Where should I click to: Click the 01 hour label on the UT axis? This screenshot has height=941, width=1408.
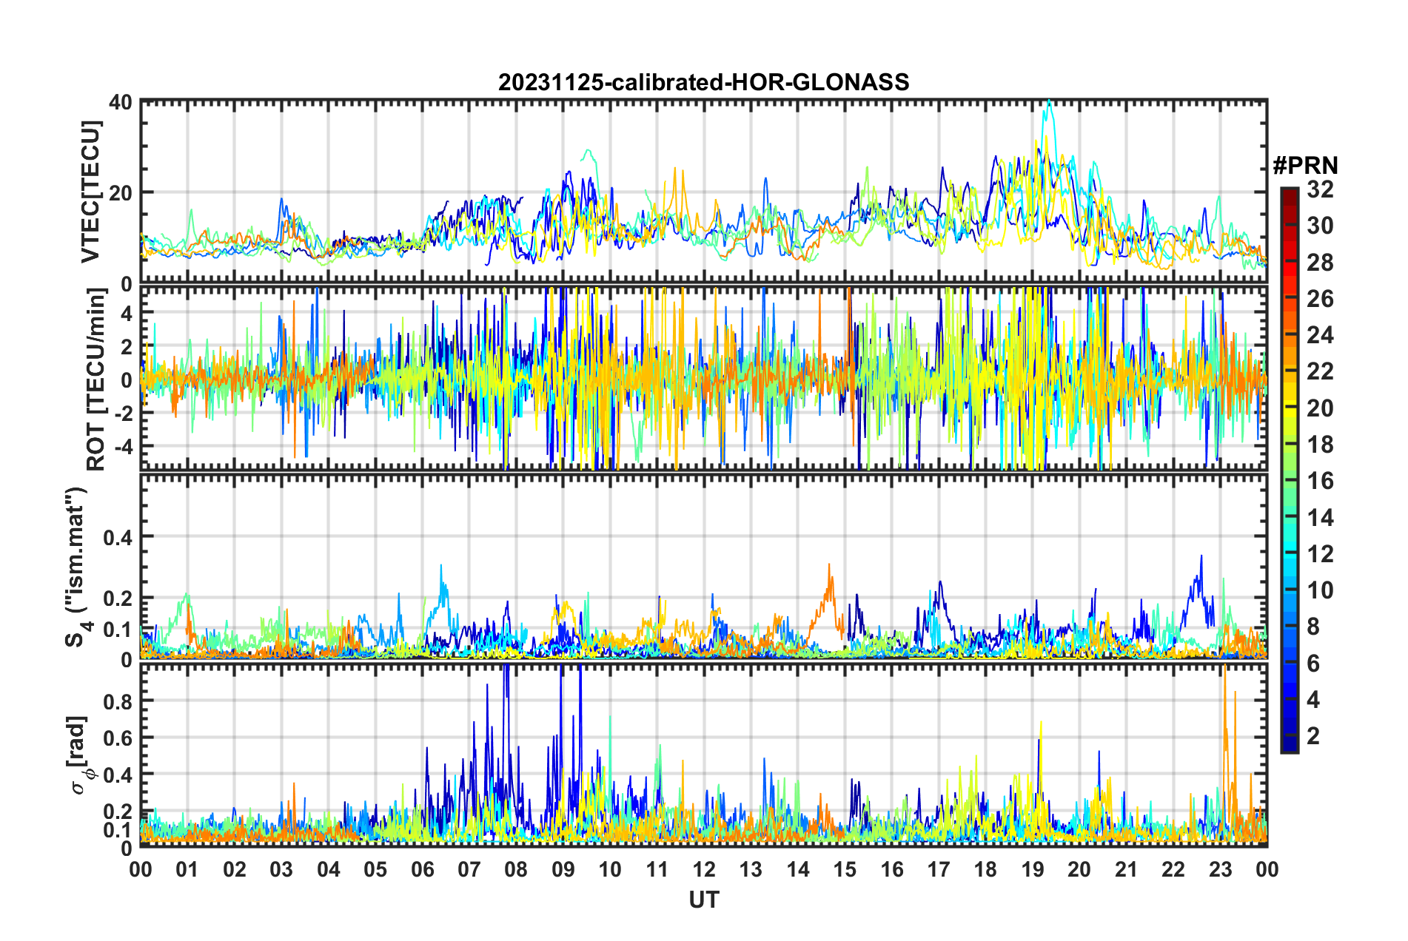187,869
